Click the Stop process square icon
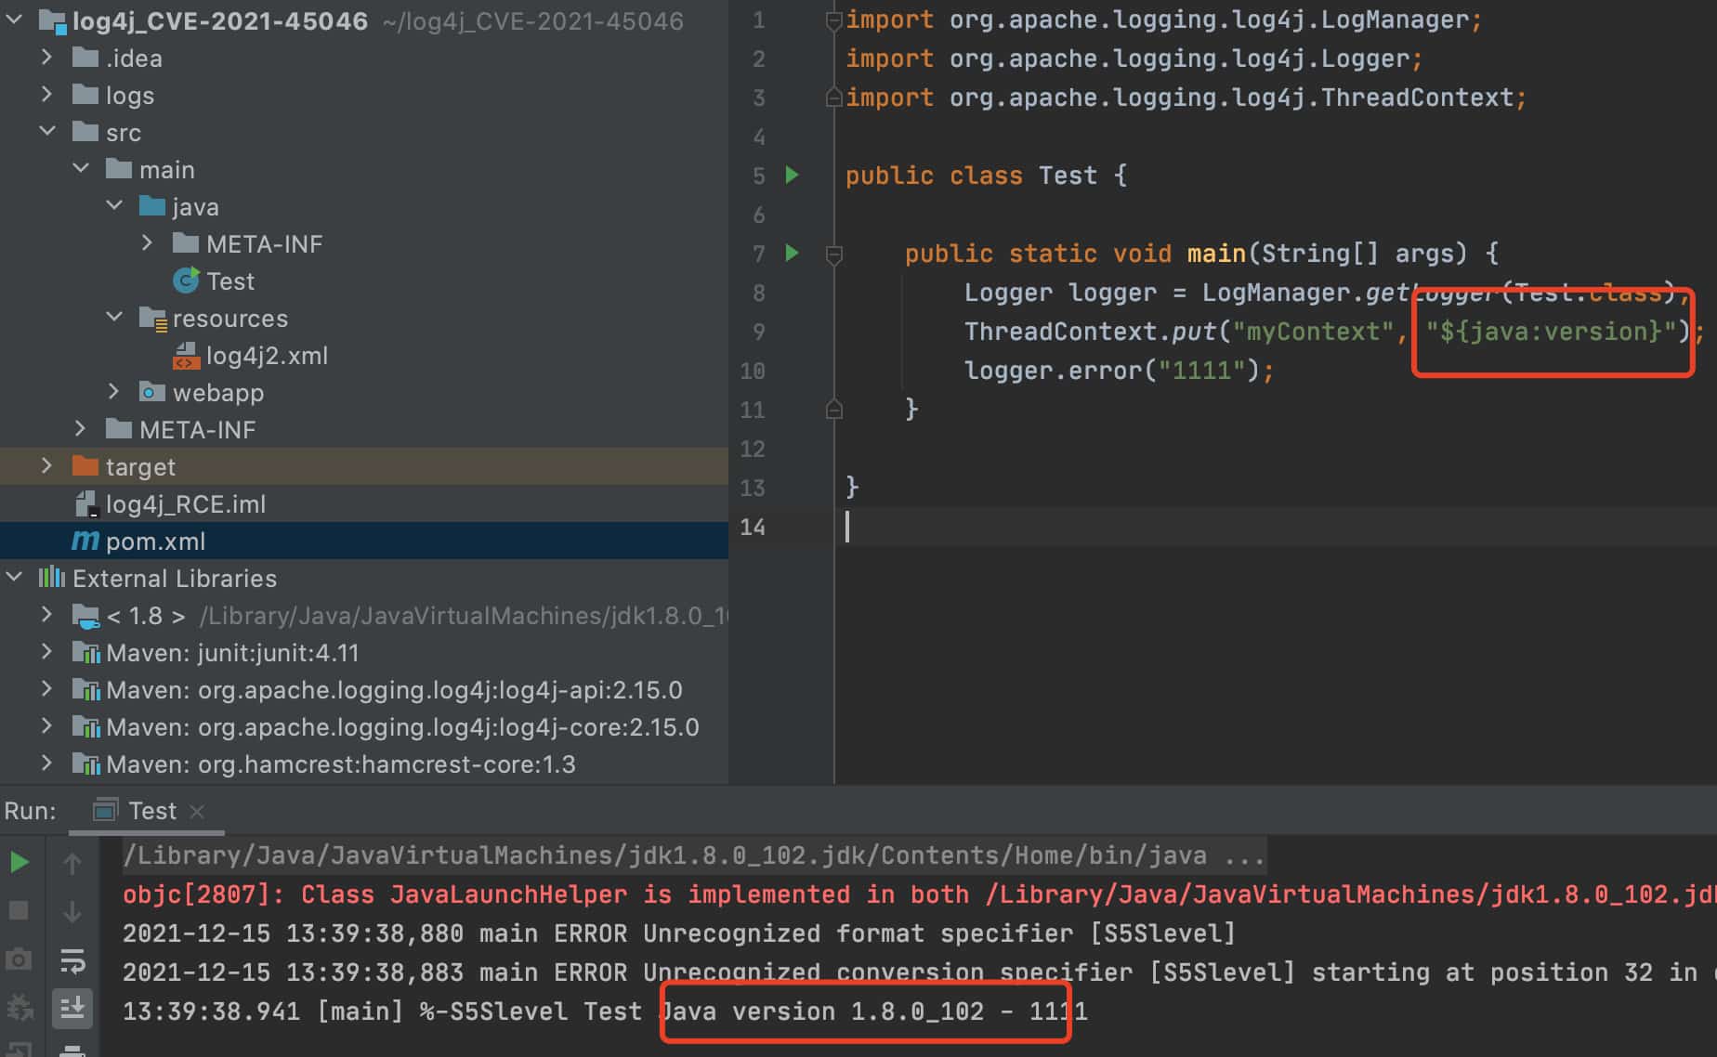 [x=19, y=910]
